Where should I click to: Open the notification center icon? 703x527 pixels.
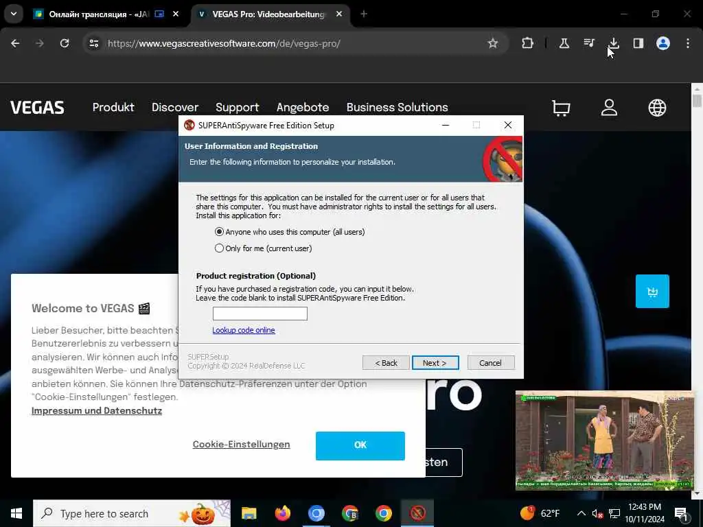tap(681, 513)
